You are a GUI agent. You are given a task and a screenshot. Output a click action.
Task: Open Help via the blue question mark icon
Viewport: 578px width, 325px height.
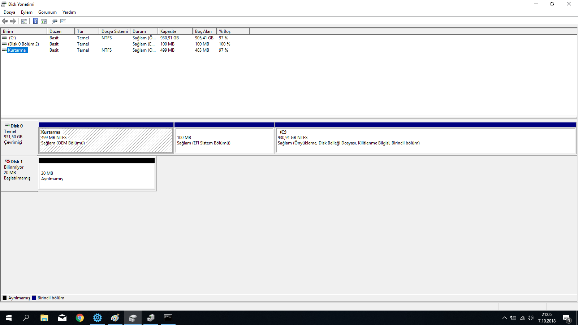click(x=35, y=21)
